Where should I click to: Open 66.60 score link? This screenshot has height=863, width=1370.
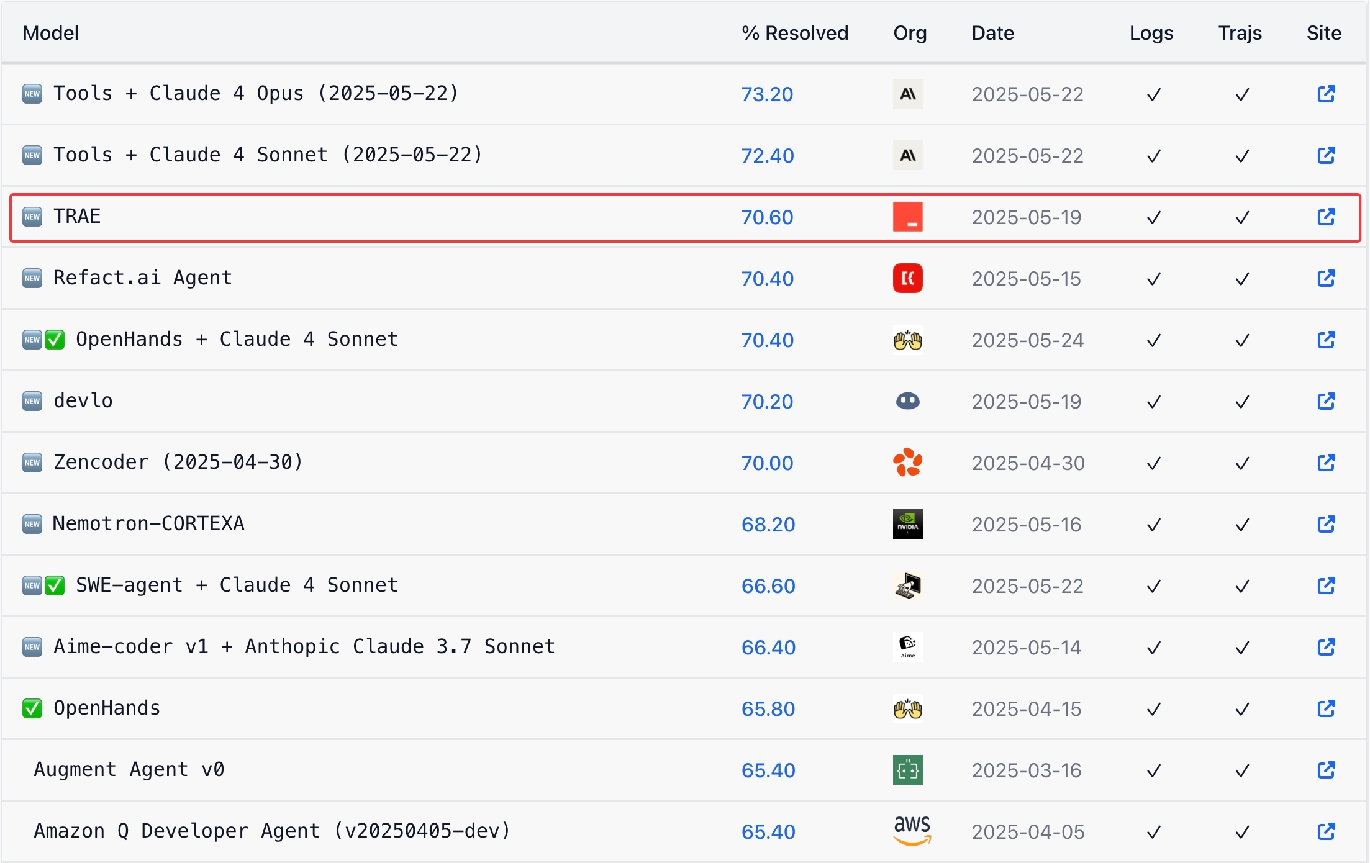[768, 586]
